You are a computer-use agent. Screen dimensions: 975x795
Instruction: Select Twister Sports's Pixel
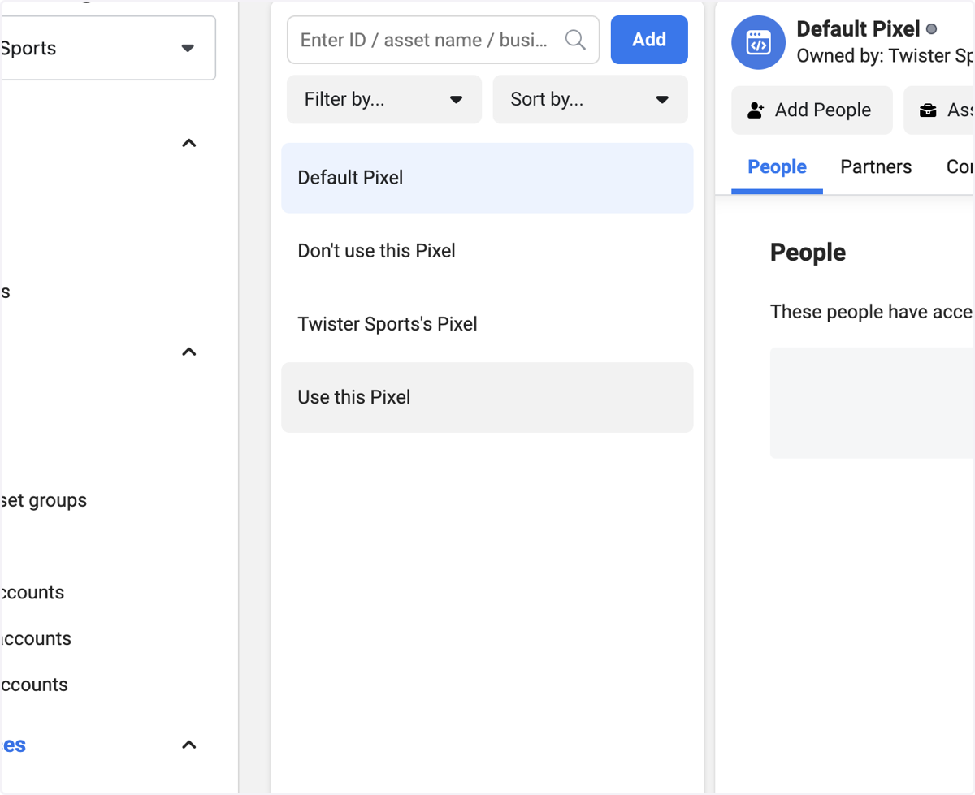(x=487, y=324)
